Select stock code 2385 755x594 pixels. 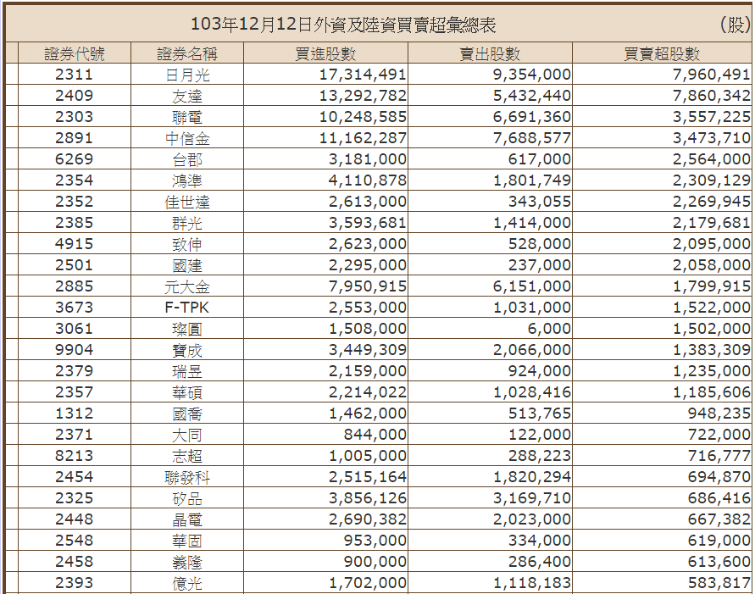pyautogui.click(x=75, y=223)
